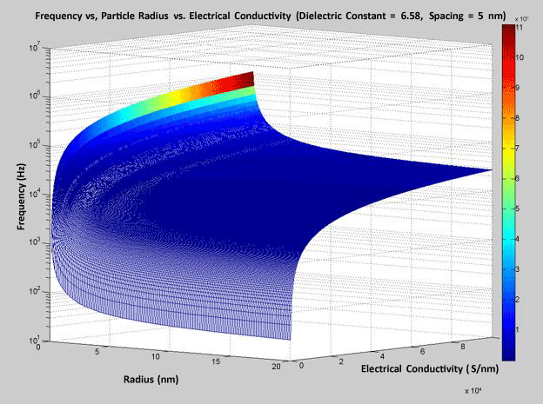Click the Electrical Conductivity (S/nm) axis label
Image resolution: width=543 pixels, height=404 pixels.
tap(412, 370)
